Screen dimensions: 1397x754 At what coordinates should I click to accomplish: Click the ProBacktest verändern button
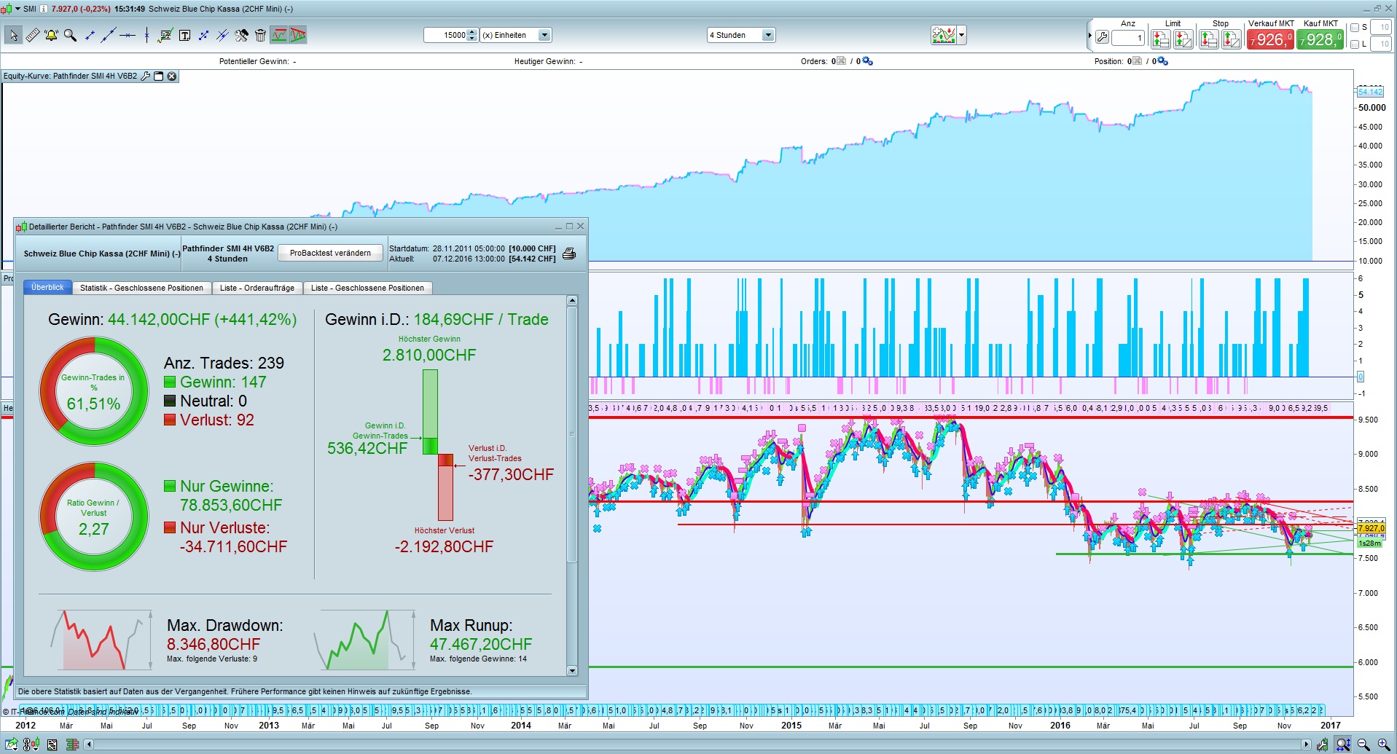tap(330, 253)
